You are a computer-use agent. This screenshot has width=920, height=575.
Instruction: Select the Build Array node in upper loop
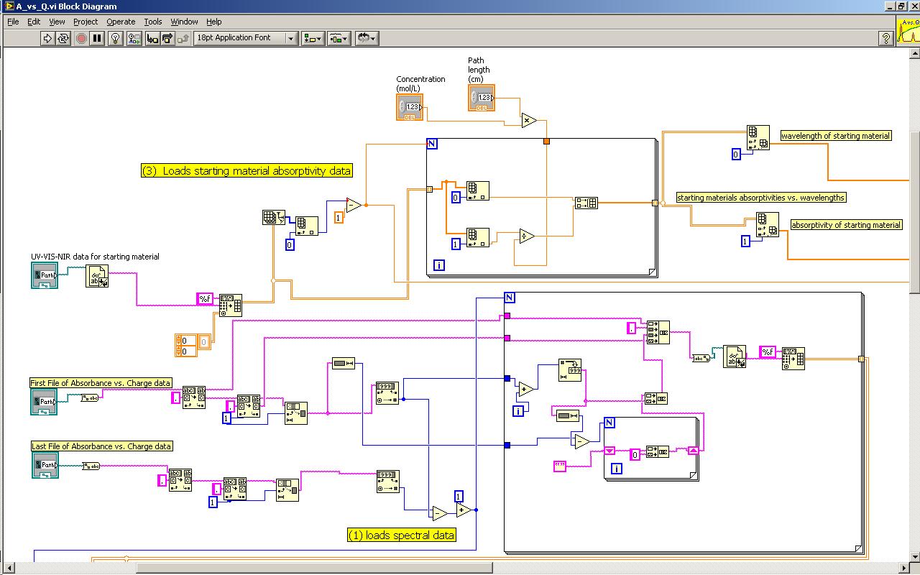(x=586, y=203)
